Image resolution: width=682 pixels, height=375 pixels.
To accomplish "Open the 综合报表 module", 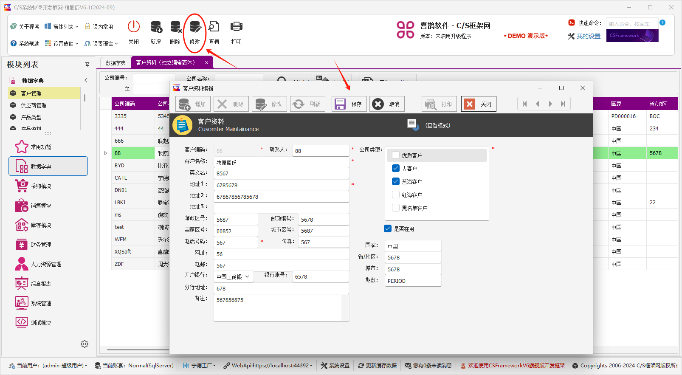I will pos(48,284).
